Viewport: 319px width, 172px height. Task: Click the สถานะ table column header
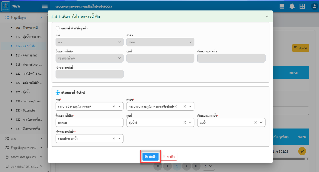(293, 73)
